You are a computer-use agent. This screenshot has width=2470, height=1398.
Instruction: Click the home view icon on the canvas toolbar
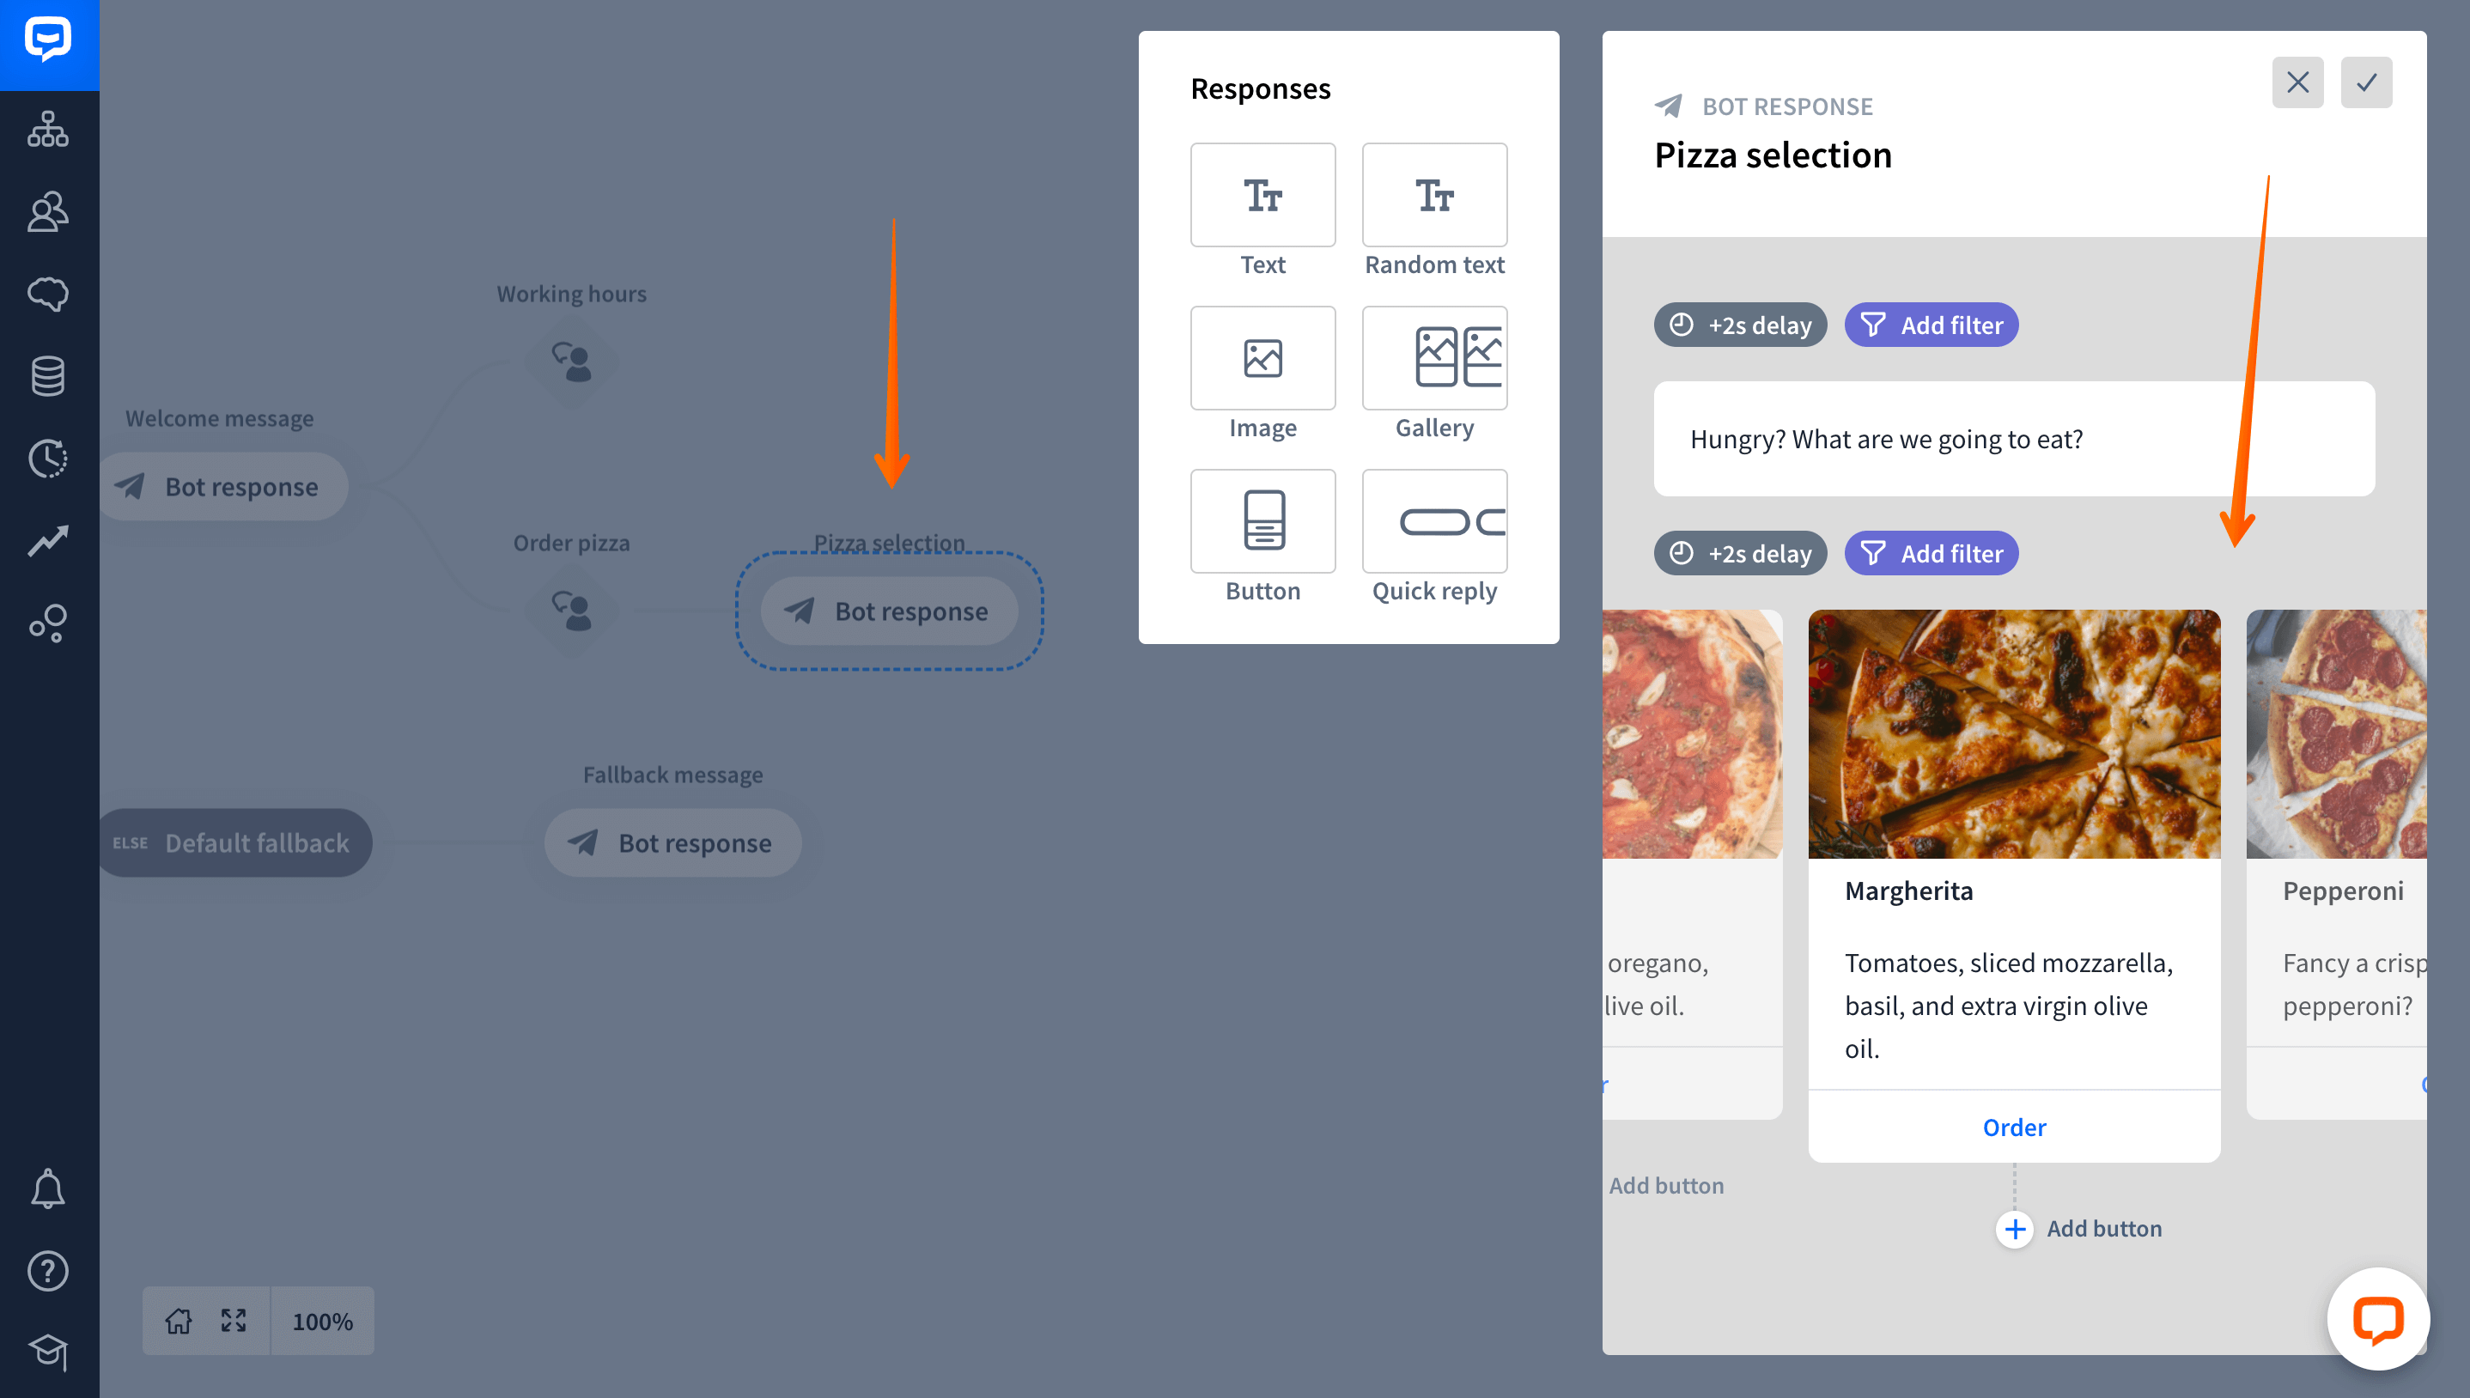point(179,1322)
